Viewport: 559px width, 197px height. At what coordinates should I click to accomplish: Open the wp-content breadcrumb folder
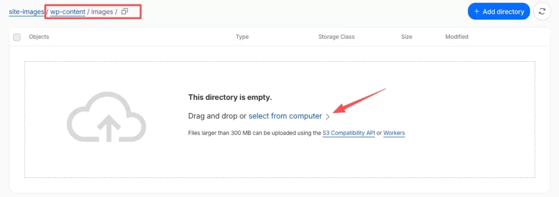(x=68, y=12)
